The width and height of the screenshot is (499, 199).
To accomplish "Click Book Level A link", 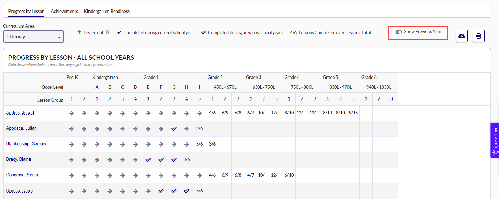I will pyautogui.click(x=97, y=87).
